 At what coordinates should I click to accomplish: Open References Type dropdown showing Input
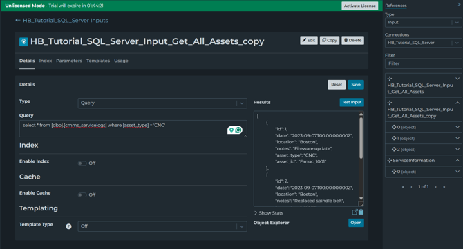424,22
